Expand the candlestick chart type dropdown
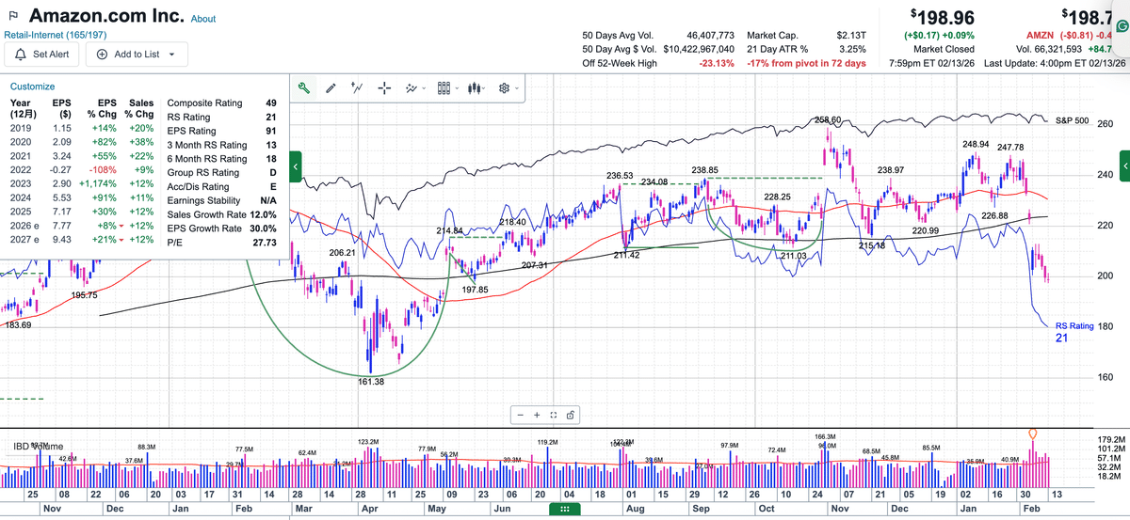 tap(477, 87)
